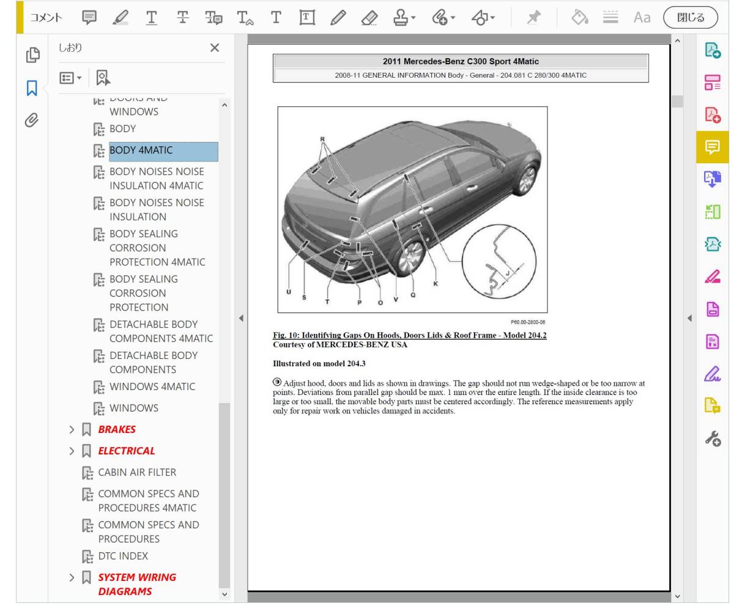Open the DTC INDEX bookmark
The height and width of the screenshot is (606, 734).
click(x=123, y=556)
